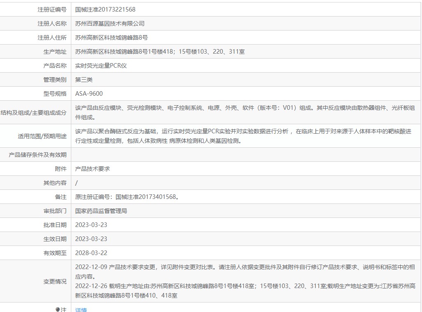This screenshot has height=312, width=422.
Task: Click the 备注 label
Action: pos(61,197)
